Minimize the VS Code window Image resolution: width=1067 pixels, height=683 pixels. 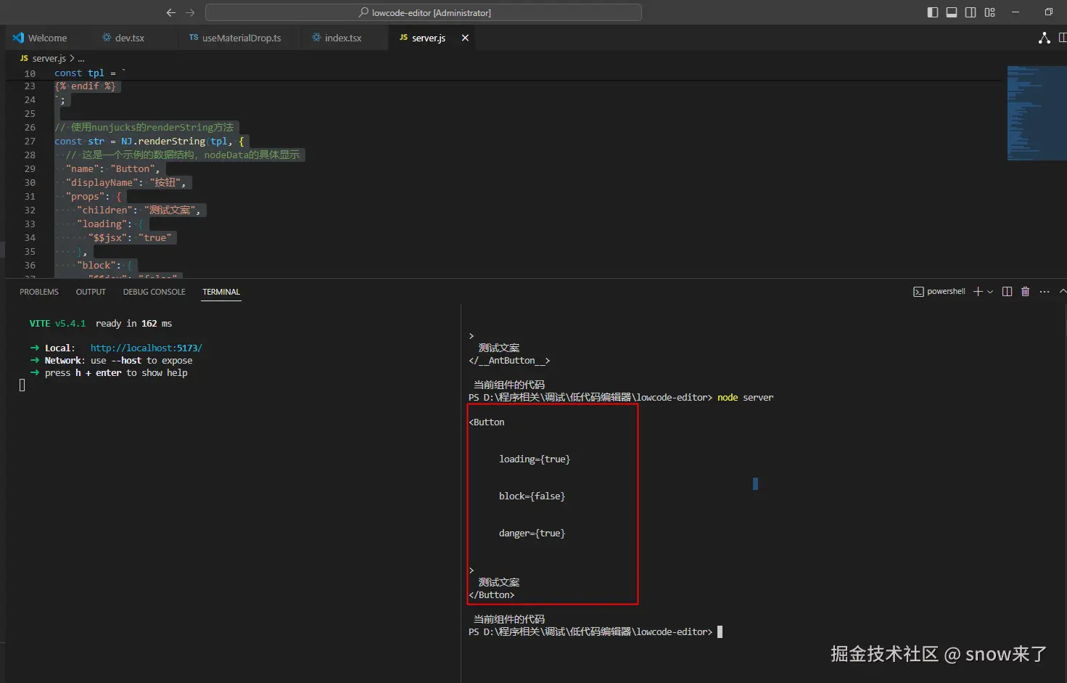(x=1015, y=12)
